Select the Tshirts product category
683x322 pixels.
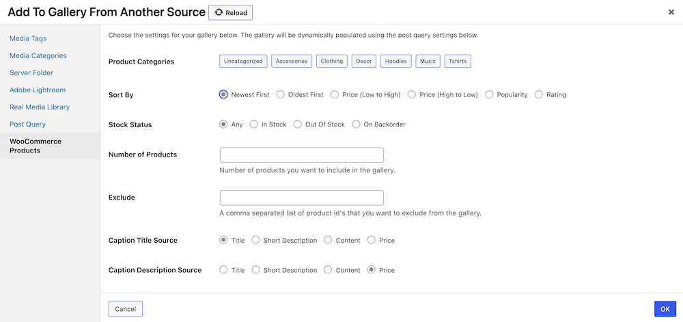(458, 61)
